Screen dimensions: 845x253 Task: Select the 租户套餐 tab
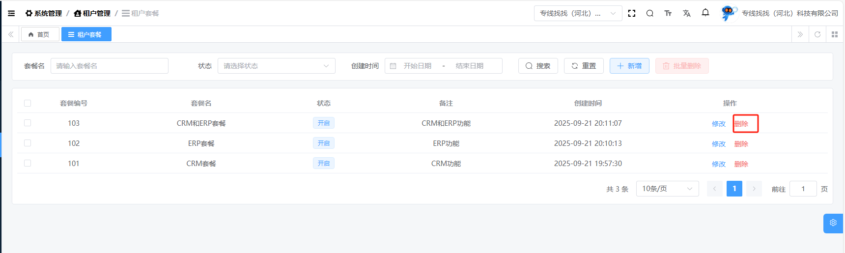click(86, 34)
